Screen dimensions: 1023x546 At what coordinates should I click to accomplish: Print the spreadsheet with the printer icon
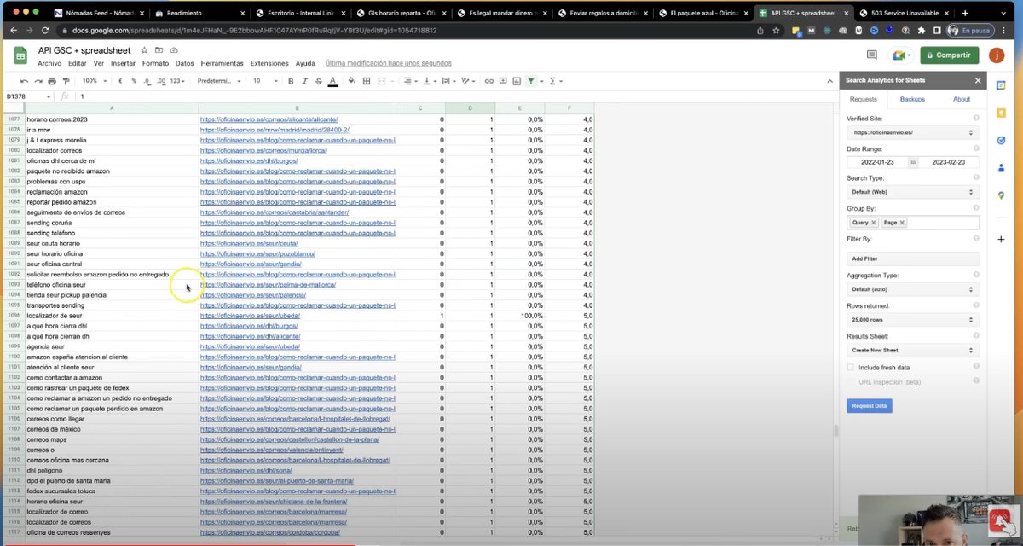point(52,81)
